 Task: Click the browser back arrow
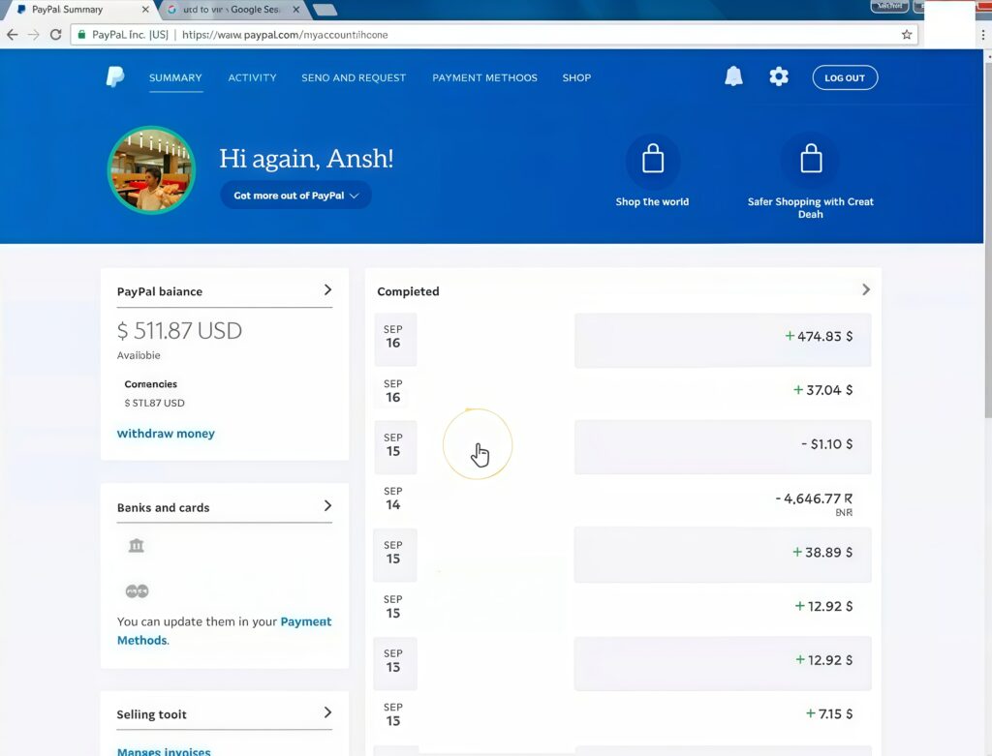pyautogui.click(x=13, y=35)
